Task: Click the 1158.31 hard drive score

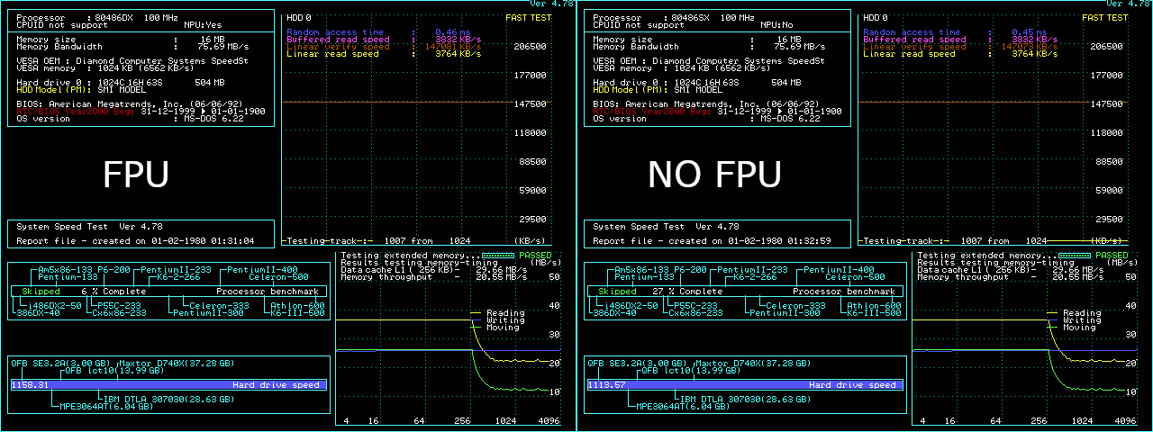Action: 30,384
